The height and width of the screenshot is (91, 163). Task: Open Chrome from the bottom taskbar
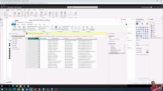tap(31, 89)
